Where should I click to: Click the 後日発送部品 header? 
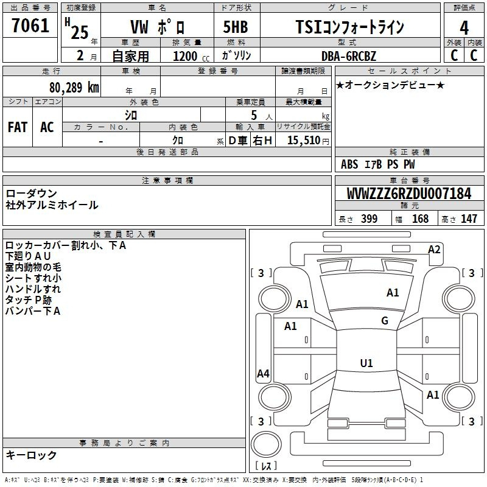click(167, 152)
